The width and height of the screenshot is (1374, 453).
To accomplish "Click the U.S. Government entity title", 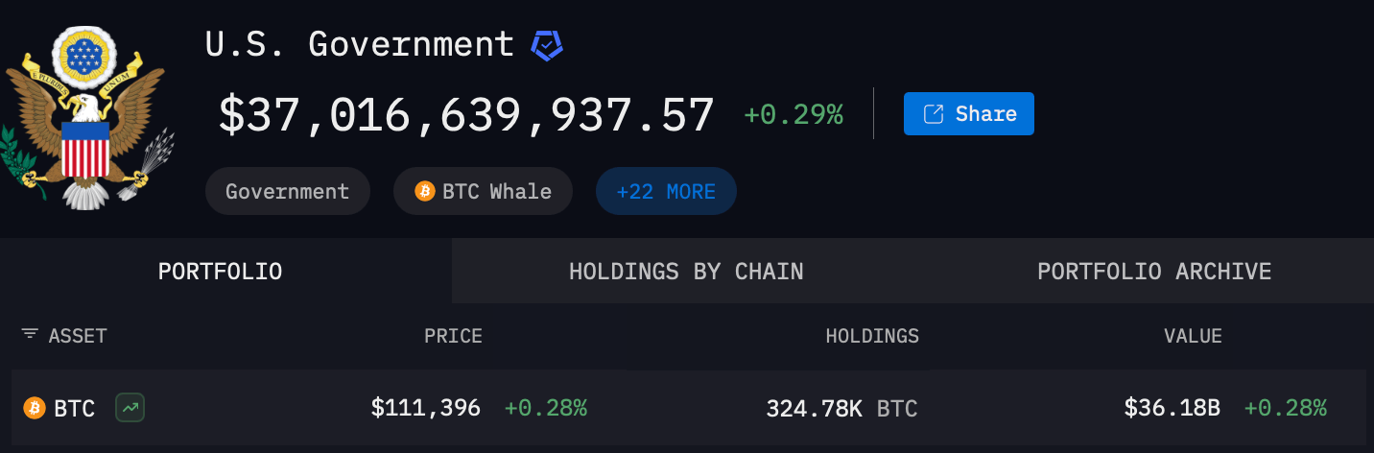I will pos(360,44).
